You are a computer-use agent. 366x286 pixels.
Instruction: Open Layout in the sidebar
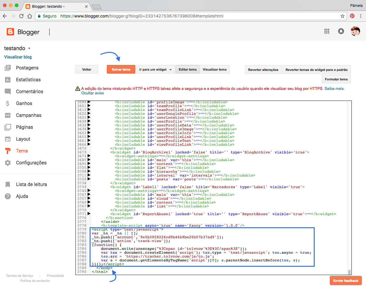click(23, 139)
